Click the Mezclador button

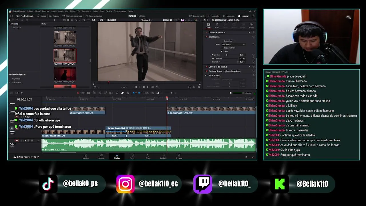click(x=214, y=16)
